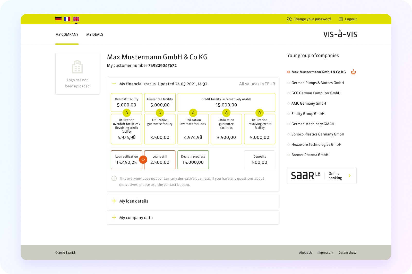Toggle chevron above Utilization overdraft facilities 4.974,98
Image resolution: width=412 pixels, height=274 pixels.
193,113
